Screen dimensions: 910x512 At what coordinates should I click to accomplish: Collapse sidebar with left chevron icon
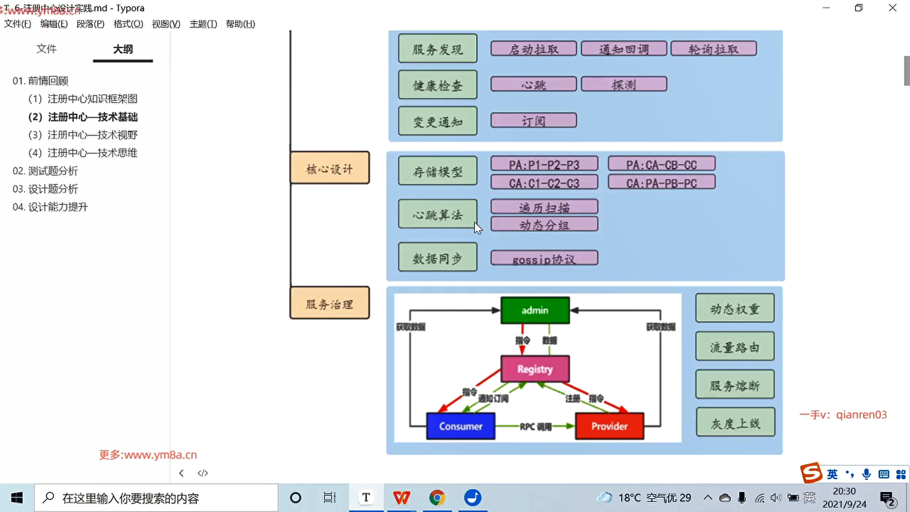click(x=181, y=473)
